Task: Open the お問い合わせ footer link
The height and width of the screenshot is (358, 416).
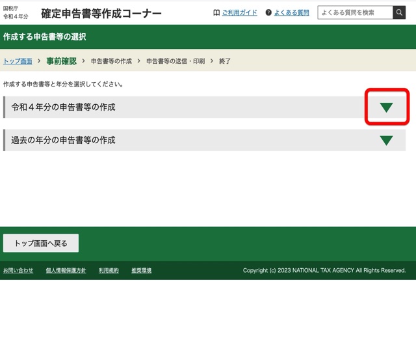Action: (x=18, y=270)
